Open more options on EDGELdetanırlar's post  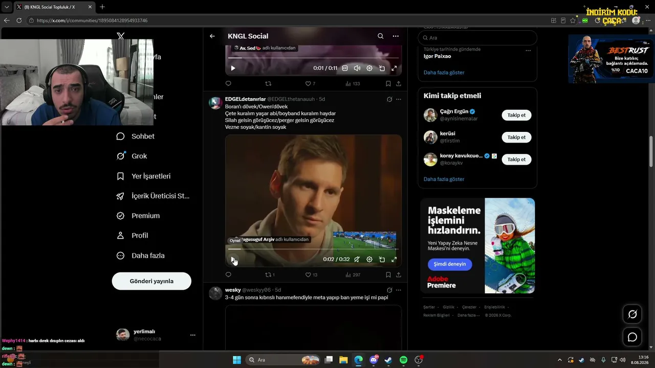[399, 99]
